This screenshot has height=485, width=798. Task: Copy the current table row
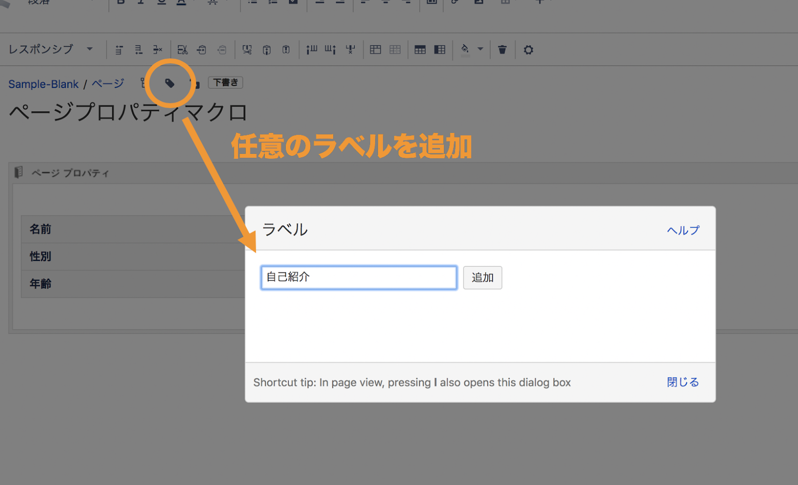tap(201, 50)
